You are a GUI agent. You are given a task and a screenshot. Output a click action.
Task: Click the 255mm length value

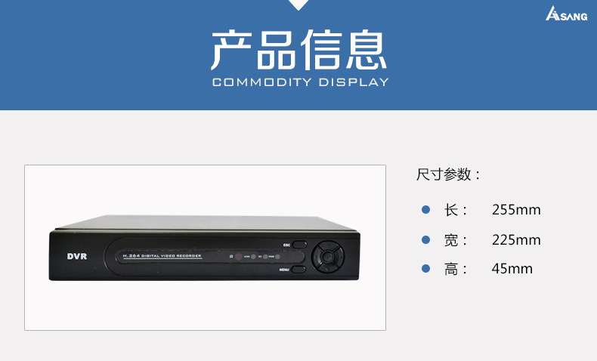[x=516, y=210]
